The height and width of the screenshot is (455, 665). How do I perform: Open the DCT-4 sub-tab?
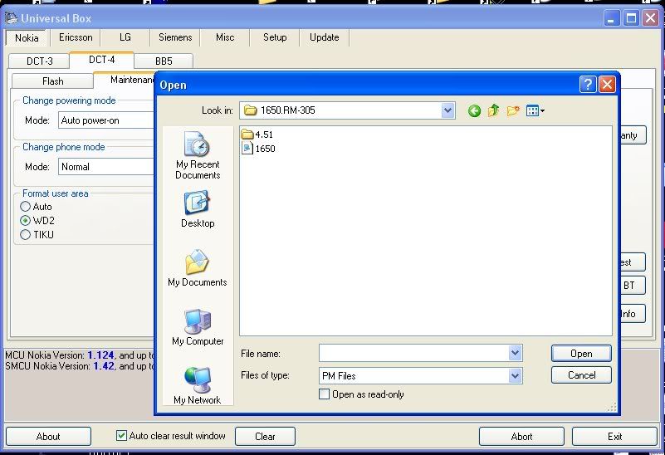102,60
